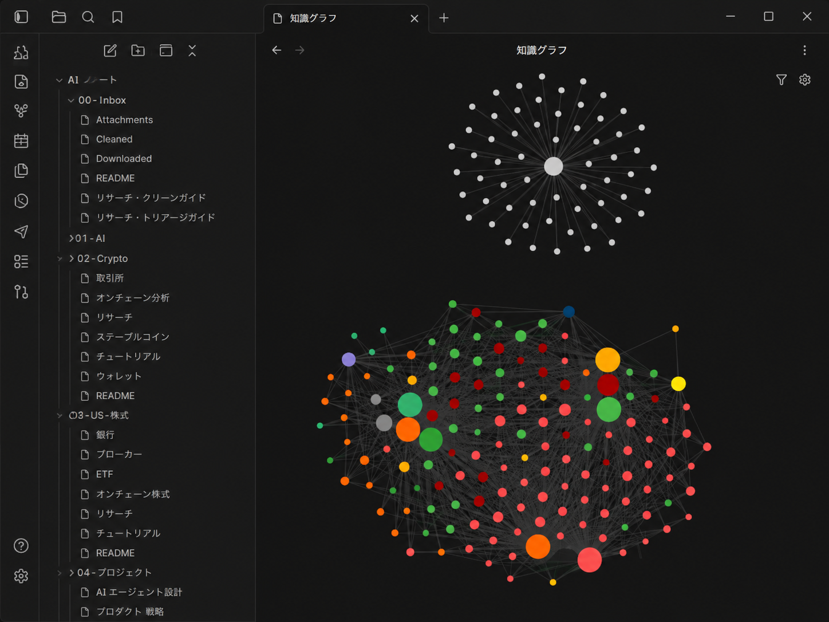Select the purple graph node at left
Screen dimensions: 829x622
349,360
